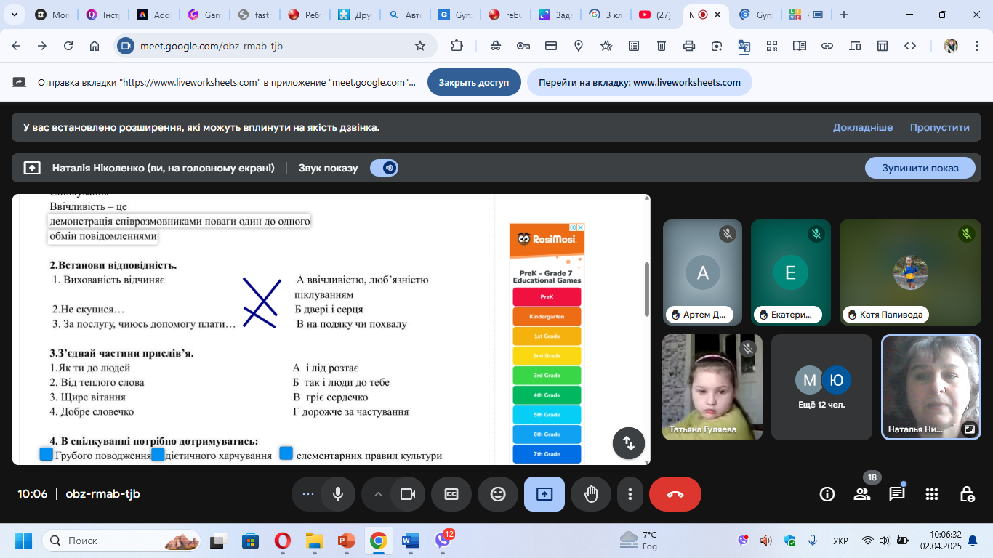Screen dimensions: 993x558
Task: Open a new browser tab
Action: click(x=844, y=15)
